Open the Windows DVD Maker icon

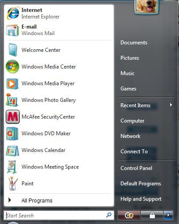[x=12, y=134]
